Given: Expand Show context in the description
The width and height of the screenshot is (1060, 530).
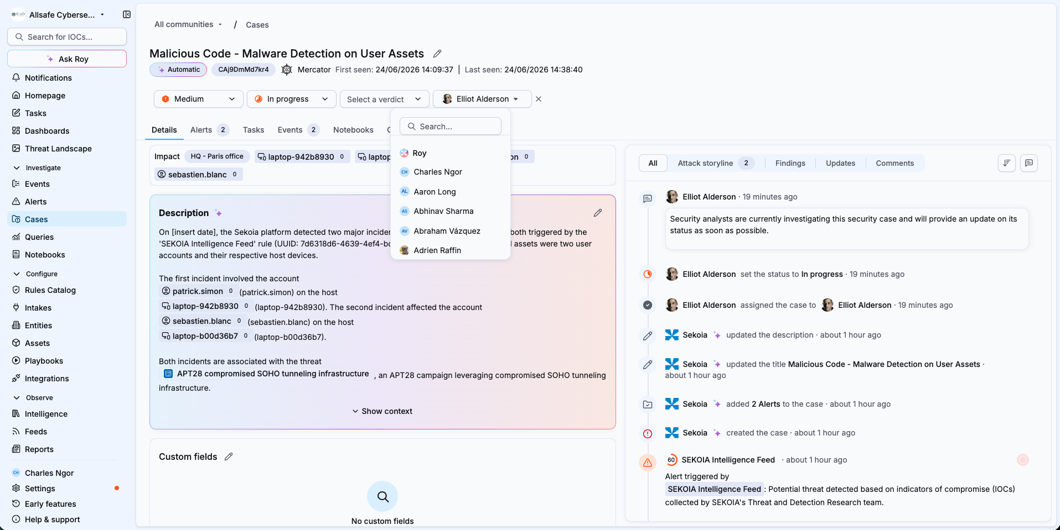Looking at the screenshot, I should click(x=382, y=411).
